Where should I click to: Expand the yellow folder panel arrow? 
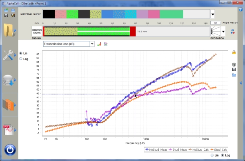(x=15, y=30)
